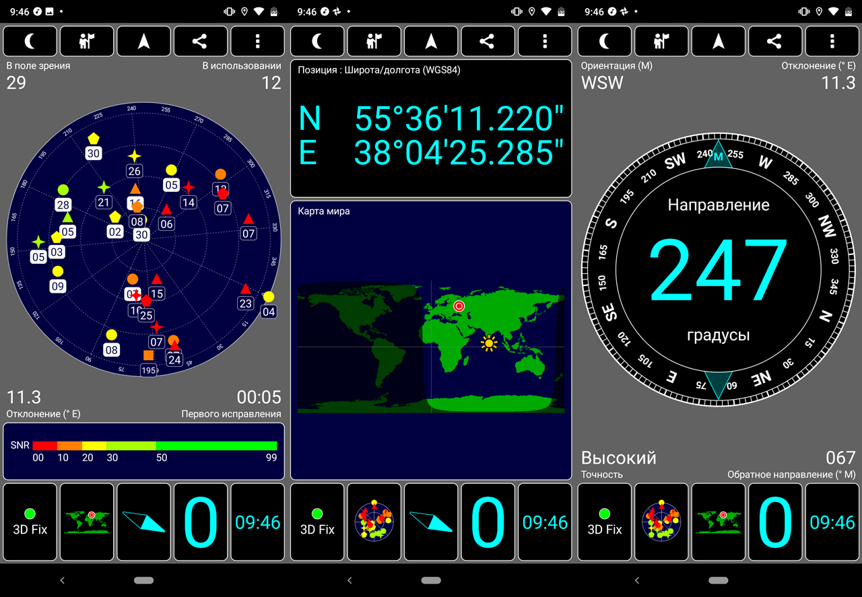Select green circle satellite 28
Screen dimensions: 862x597
pyautogui.click(x=63, y=190)
